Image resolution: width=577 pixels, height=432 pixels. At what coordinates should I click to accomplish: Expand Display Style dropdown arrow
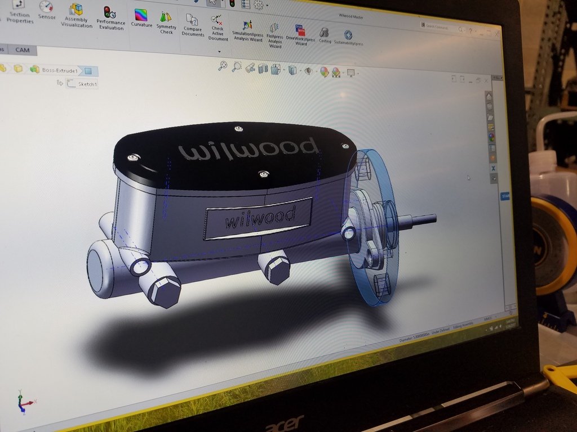pyautogui.click(x=300, y=71)
